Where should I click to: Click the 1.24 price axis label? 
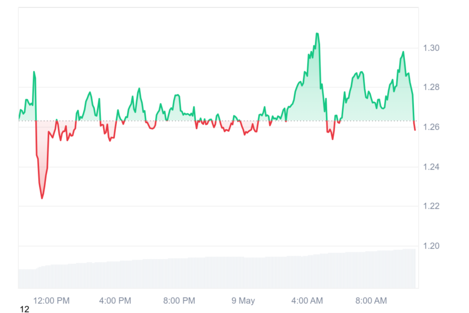click(431, 167)
